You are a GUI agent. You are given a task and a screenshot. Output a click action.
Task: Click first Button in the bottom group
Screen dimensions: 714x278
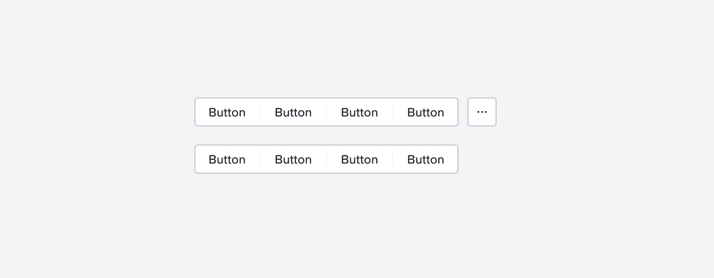[227, 159]
